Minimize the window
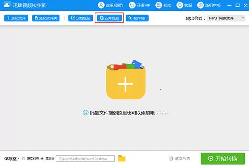Image resolution: width=249 pixels, height=166 pixels. [x=230, y=6]
